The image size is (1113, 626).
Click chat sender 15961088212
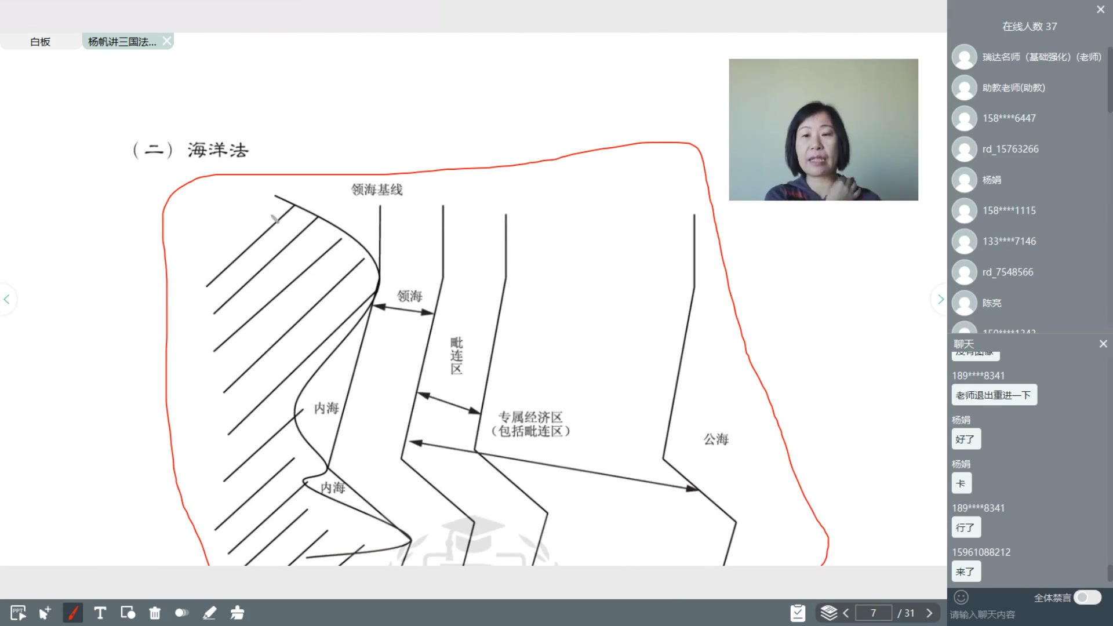(981, 552)
